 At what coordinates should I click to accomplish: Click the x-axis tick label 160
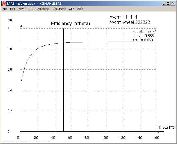click(x=156, y=137)
